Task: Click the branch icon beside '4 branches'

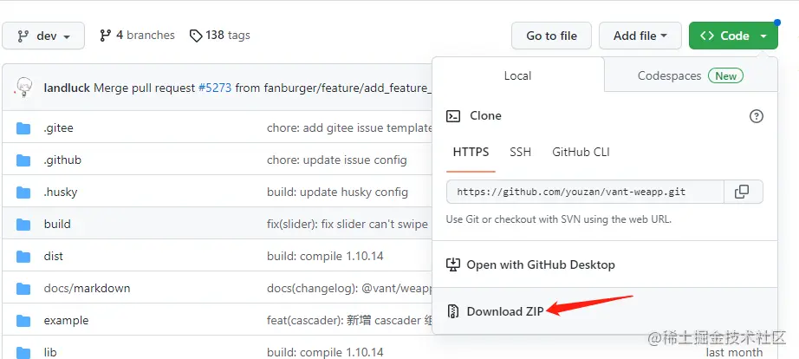Action: (x=106, y=36)
